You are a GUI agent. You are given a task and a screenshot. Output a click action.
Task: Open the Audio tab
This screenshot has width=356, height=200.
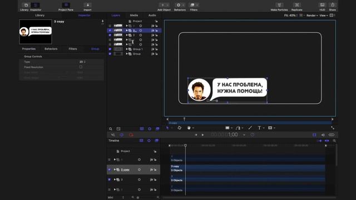pyautogui.click(x=152, y=15)
